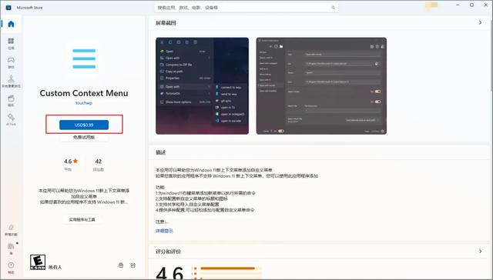Click the 详细显示 show more link
493x280 pixels.
tap(164, 231)
